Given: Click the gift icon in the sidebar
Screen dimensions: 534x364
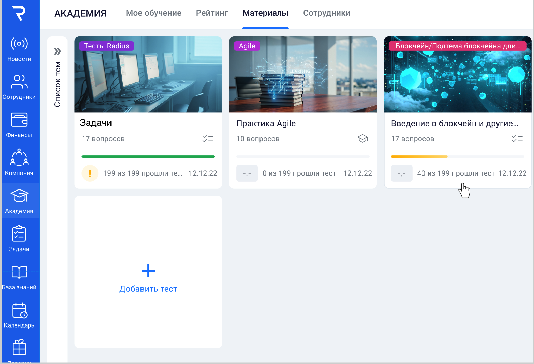Looking at the screenshot, I should (19, 348).
